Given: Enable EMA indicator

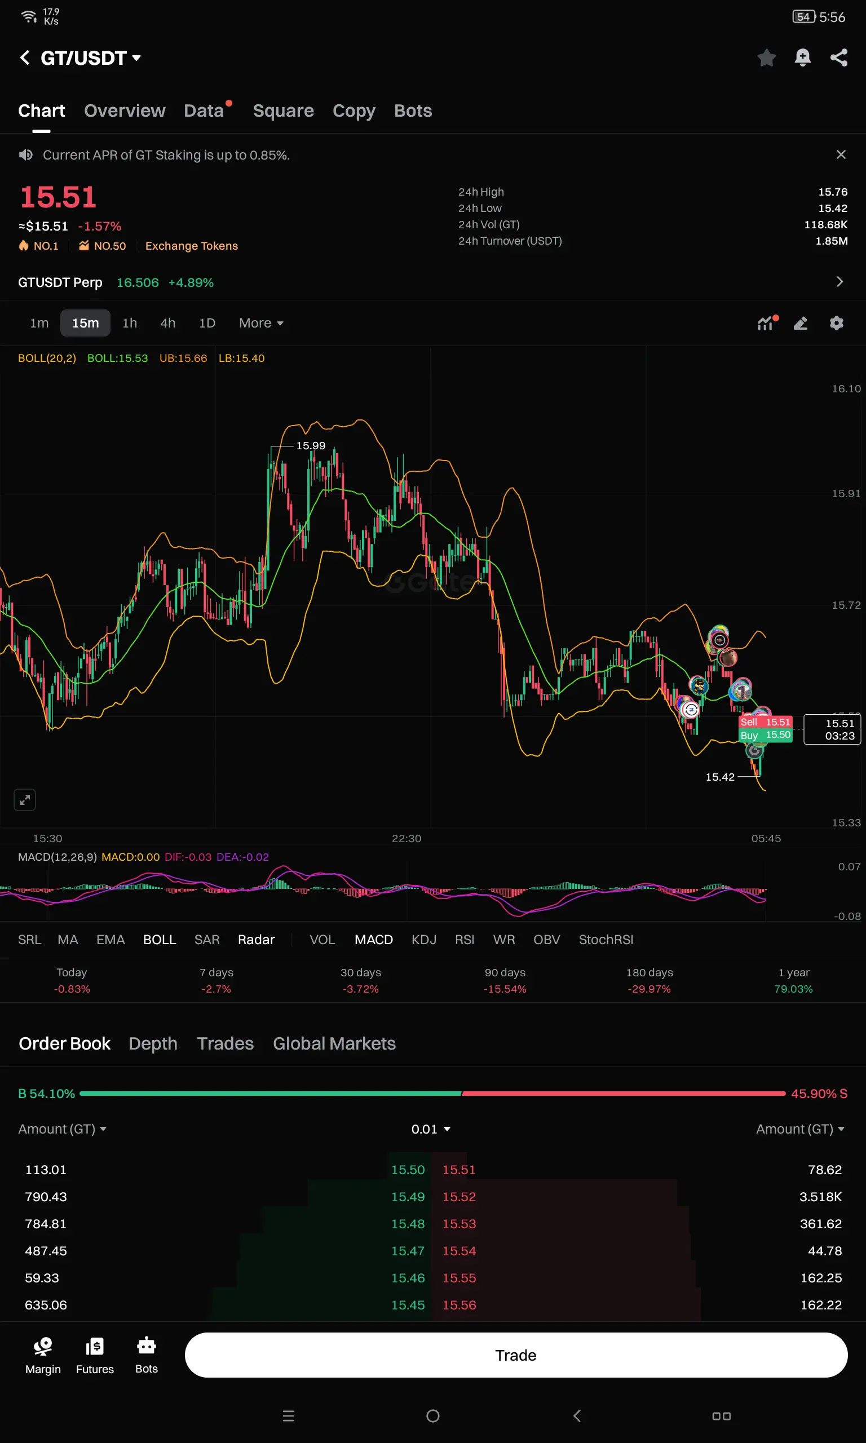Looking at the screenshot, I should tap(111, 940).
